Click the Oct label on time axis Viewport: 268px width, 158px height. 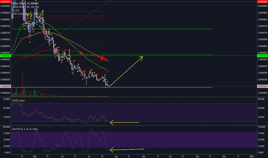tap(170, 156)
